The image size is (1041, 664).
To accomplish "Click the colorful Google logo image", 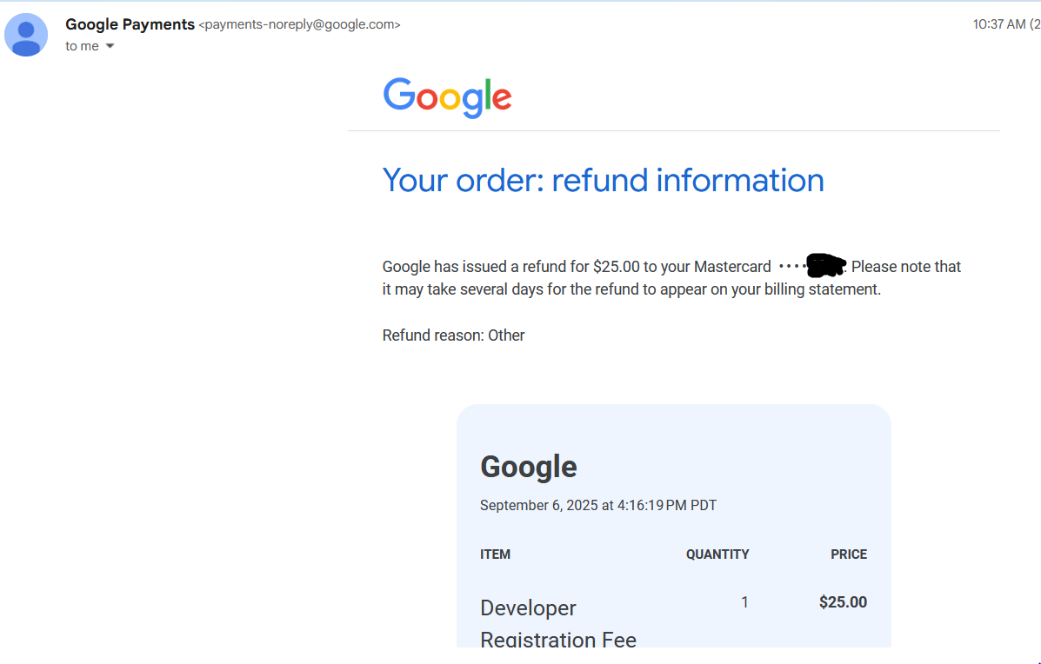I will [447, 98].
